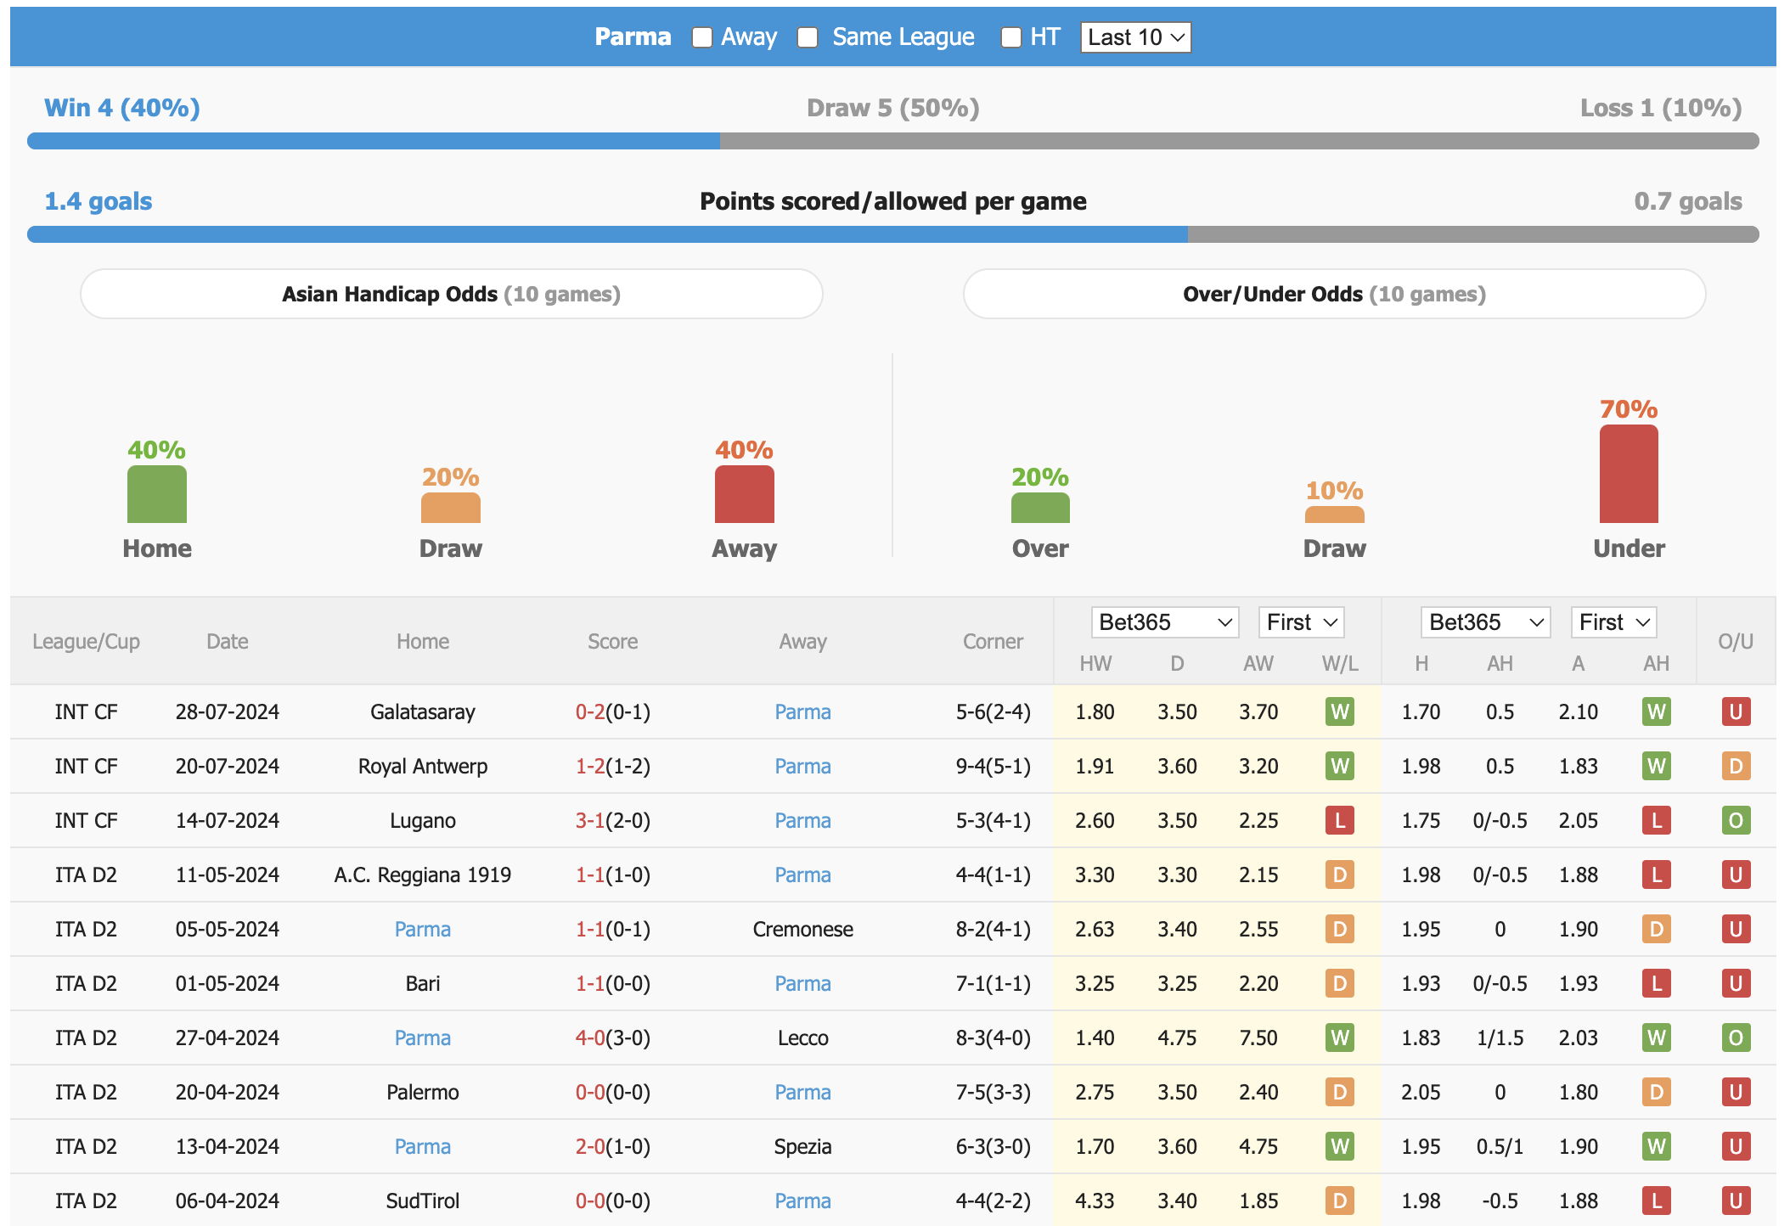Image resolution: width=1790 pixels, height=1226 pixels.
Task: Click W/L draw badge in SudTirol row
Action: (x=1339, y=1201)
